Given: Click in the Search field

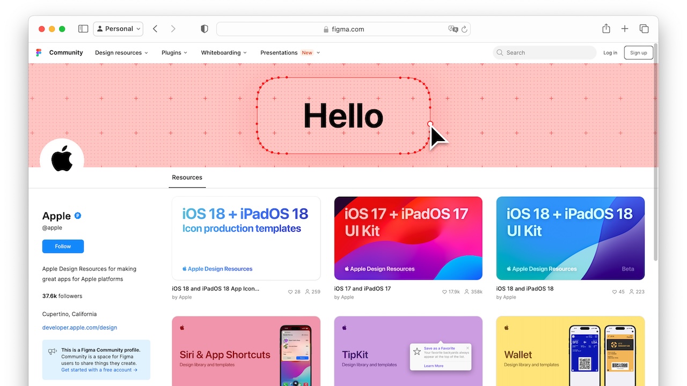Looking at the screenshot, I should [545, 53].
